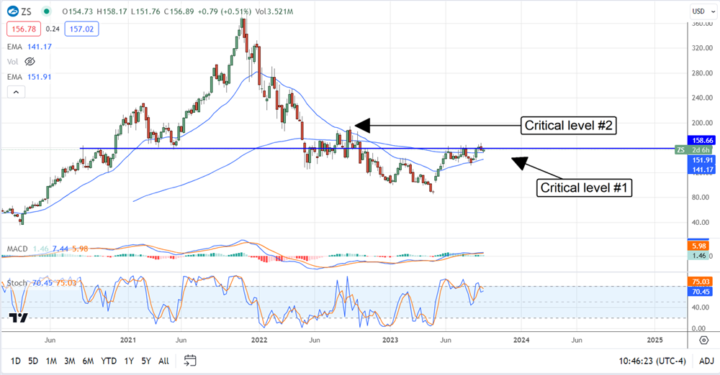The width and height of the screenshot is (720, 375).
Task: Switch to the 5Y range
Action: tap(146, 360)
